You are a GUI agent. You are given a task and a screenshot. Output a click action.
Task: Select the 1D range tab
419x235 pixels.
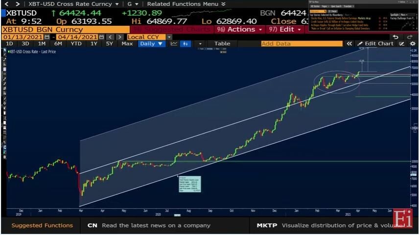pos(9,44)
